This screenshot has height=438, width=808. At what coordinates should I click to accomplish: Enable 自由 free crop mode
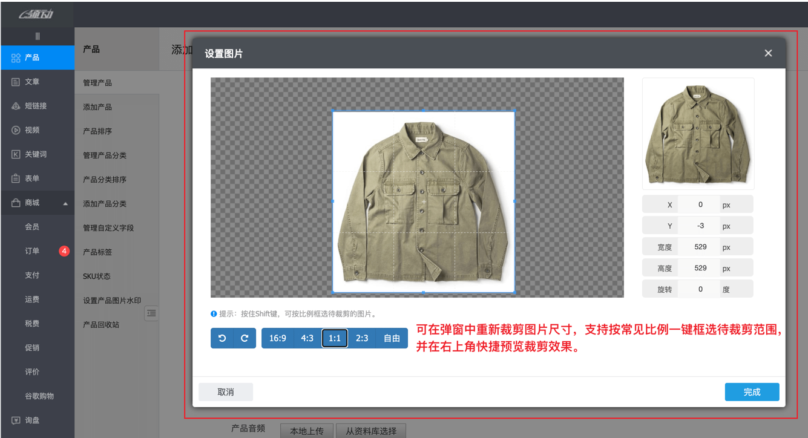tap(391, 338)
